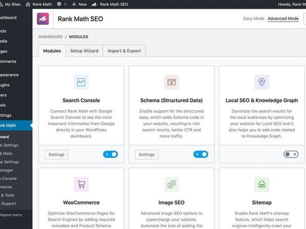The image size is (306, 229).
Task: Open the Modules tab
Action: point(52,51)
